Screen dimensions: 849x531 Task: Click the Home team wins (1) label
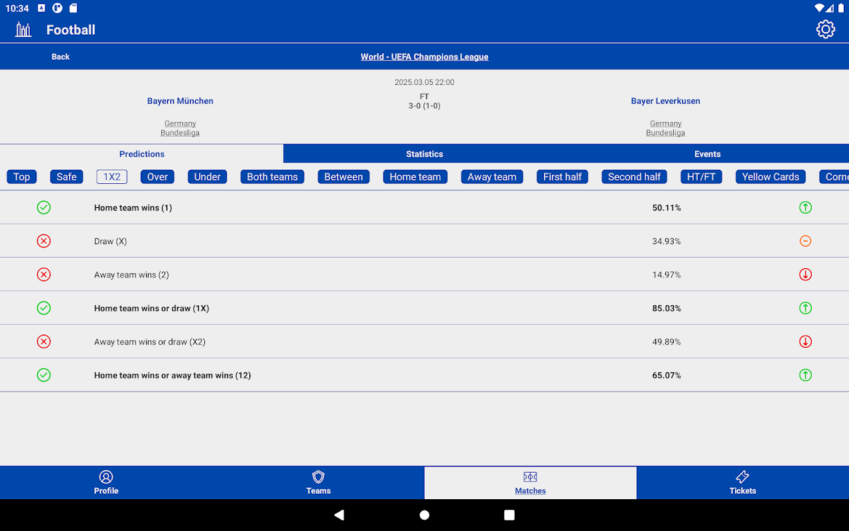click(x=133, y=208)
